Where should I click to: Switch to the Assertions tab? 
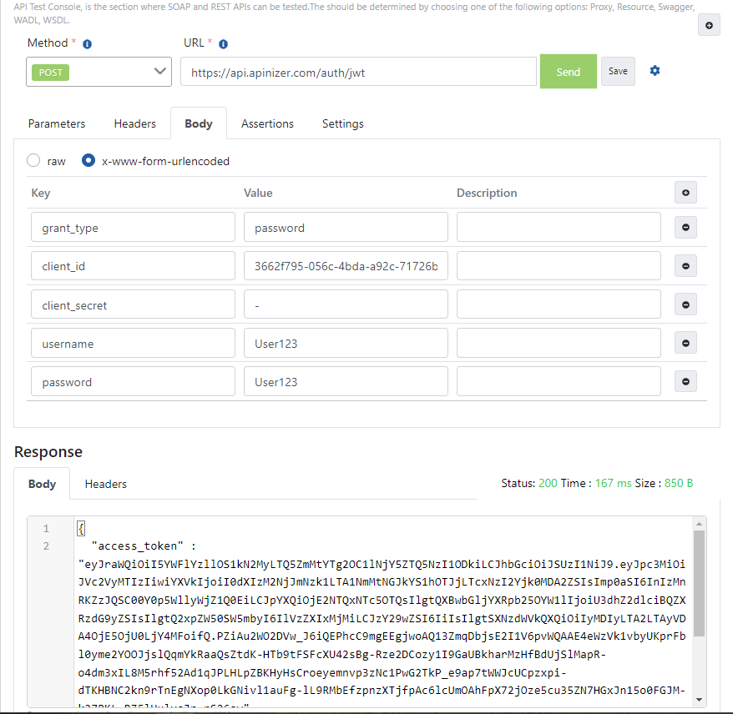267,123
